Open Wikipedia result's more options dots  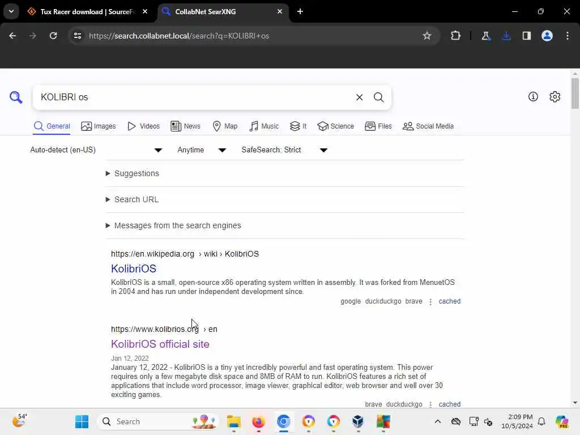tap(430, 301)
